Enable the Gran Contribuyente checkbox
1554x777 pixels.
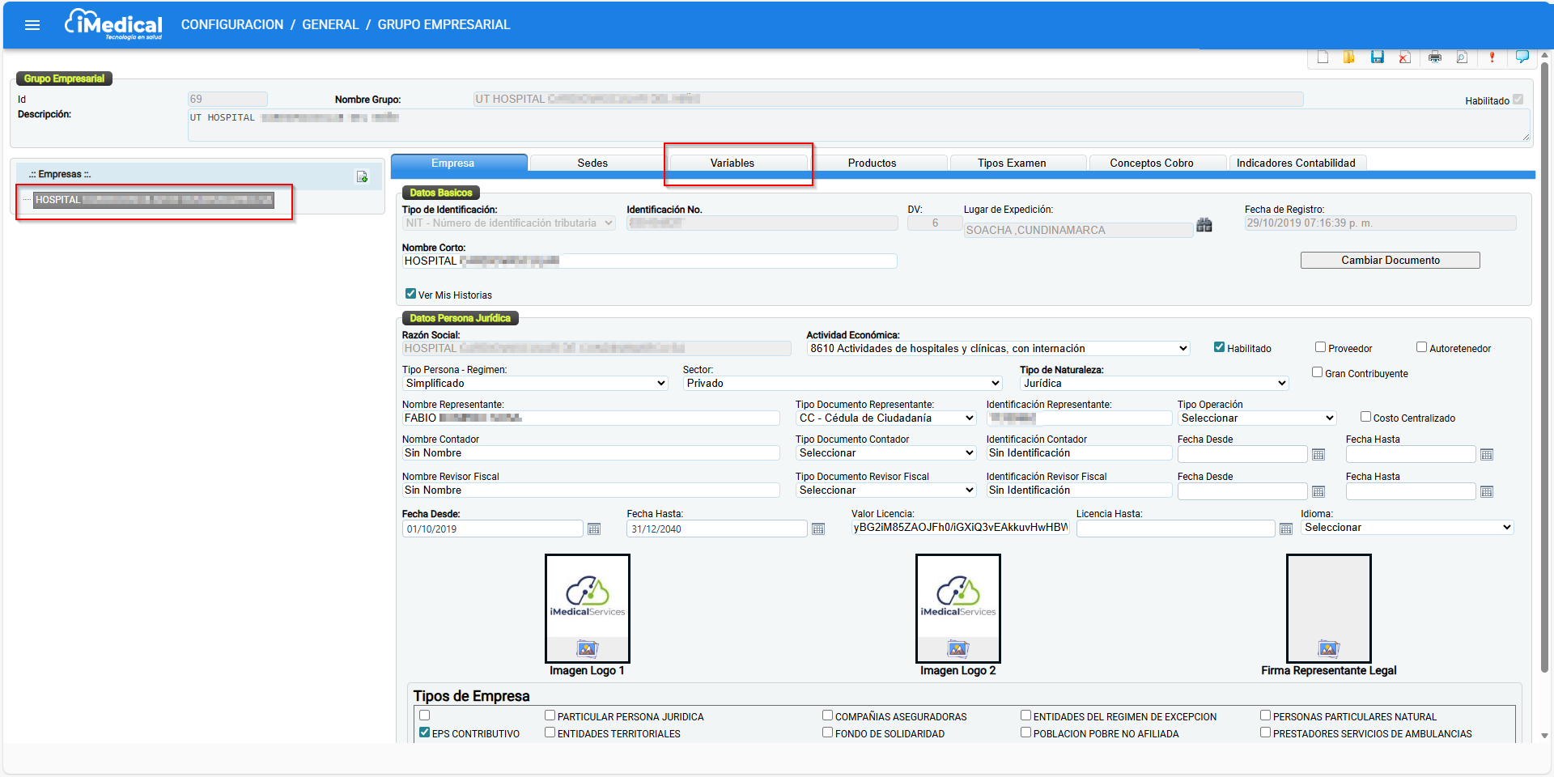click(1317, 372)
